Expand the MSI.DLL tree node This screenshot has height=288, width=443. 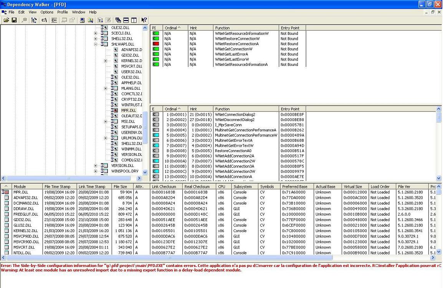[106, 121]
